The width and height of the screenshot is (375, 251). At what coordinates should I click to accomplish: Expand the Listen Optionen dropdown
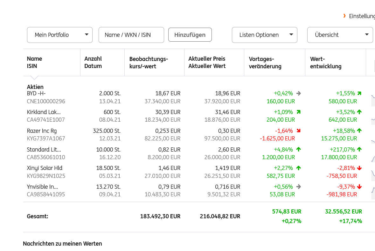265,35
